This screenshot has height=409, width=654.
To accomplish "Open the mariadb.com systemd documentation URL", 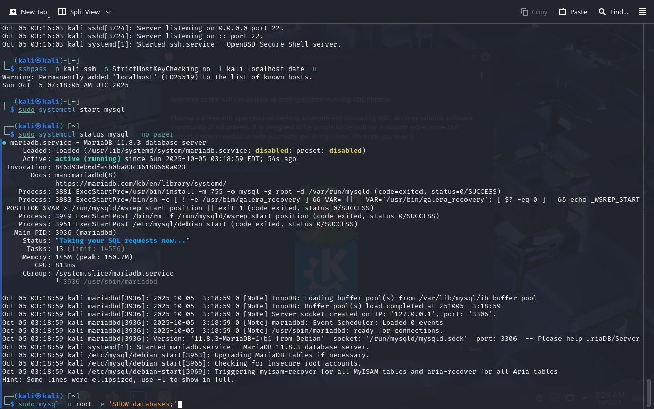I will 141,183.
